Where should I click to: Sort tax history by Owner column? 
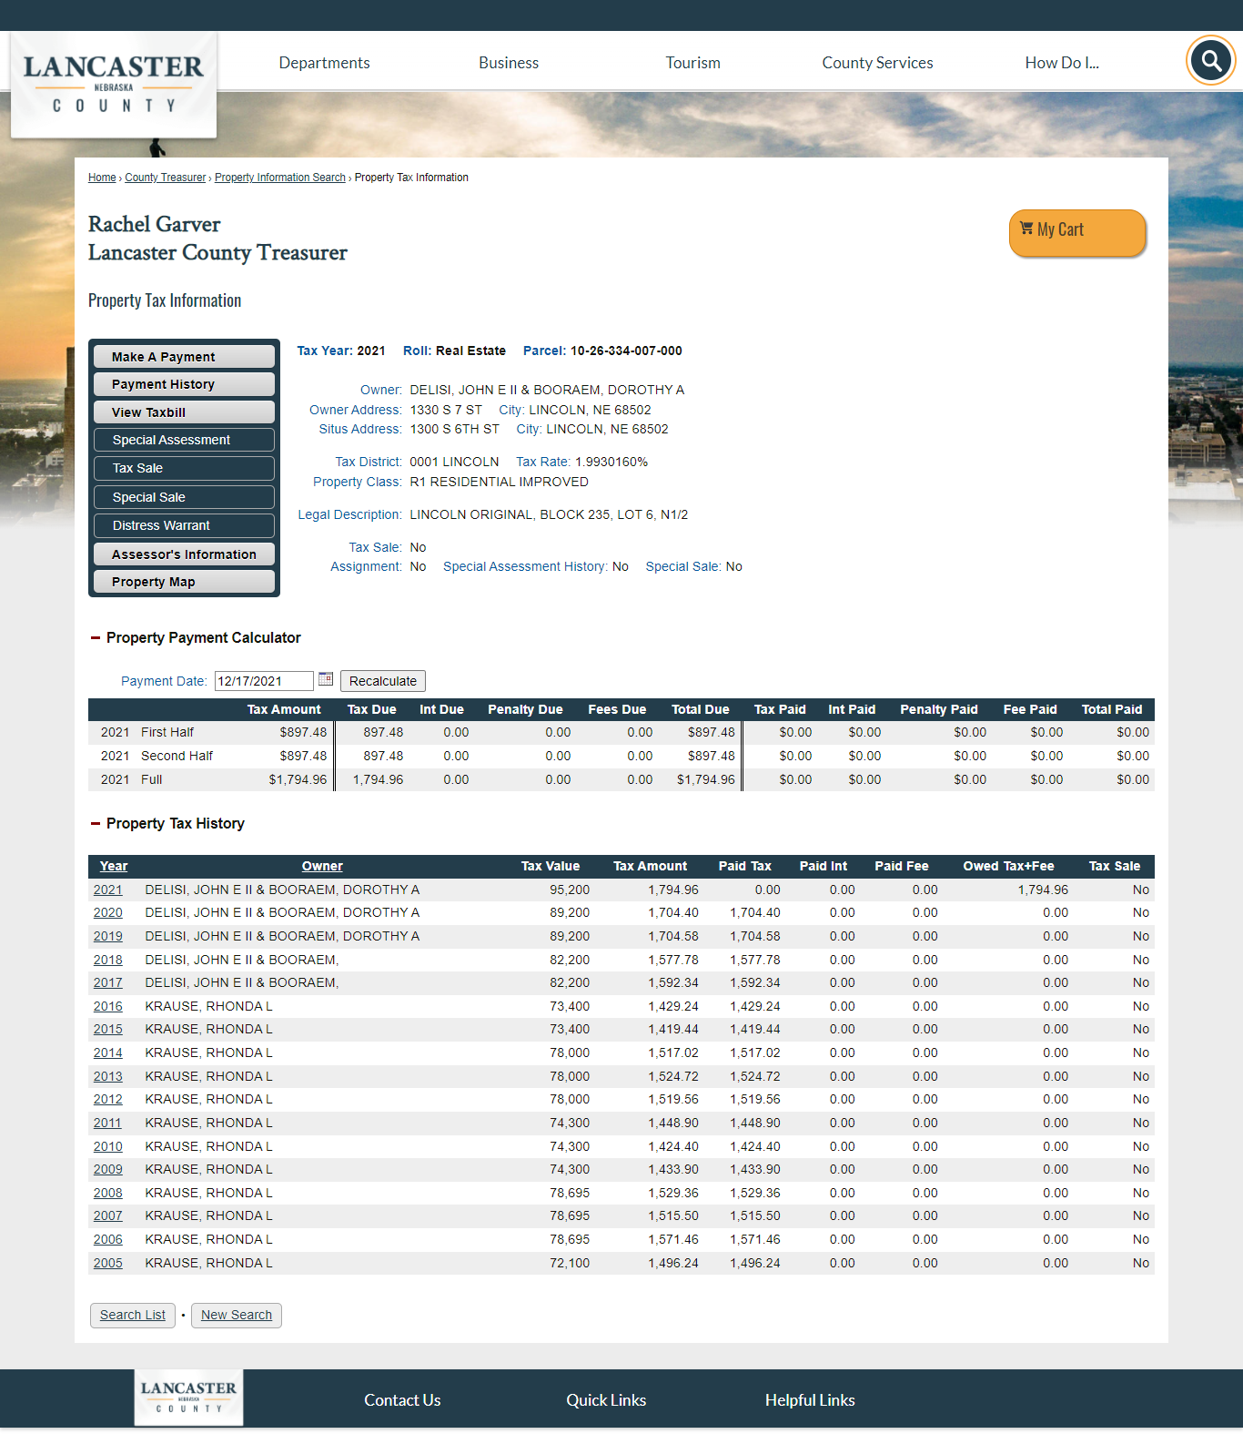click(322, 866)
